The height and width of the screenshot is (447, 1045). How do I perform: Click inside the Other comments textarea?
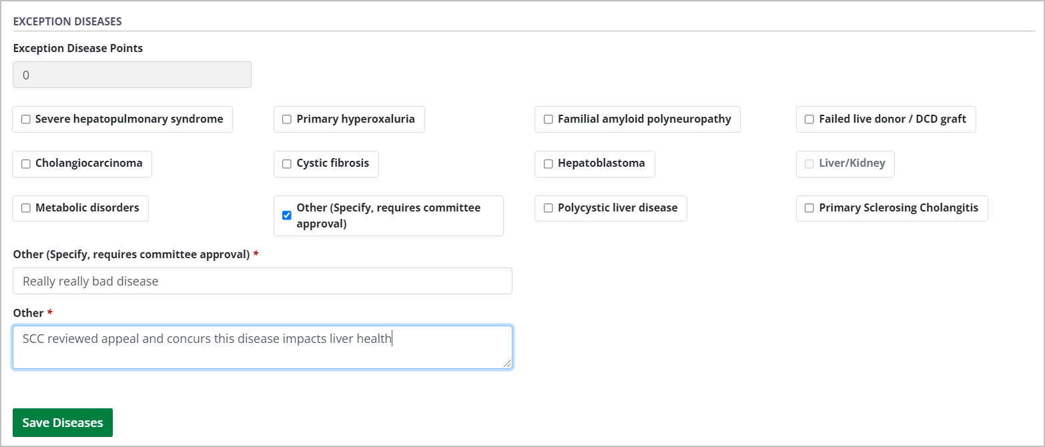262,347
